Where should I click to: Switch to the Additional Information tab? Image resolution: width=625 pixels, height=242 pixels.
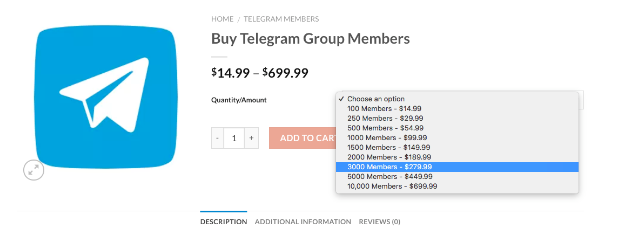303,222
